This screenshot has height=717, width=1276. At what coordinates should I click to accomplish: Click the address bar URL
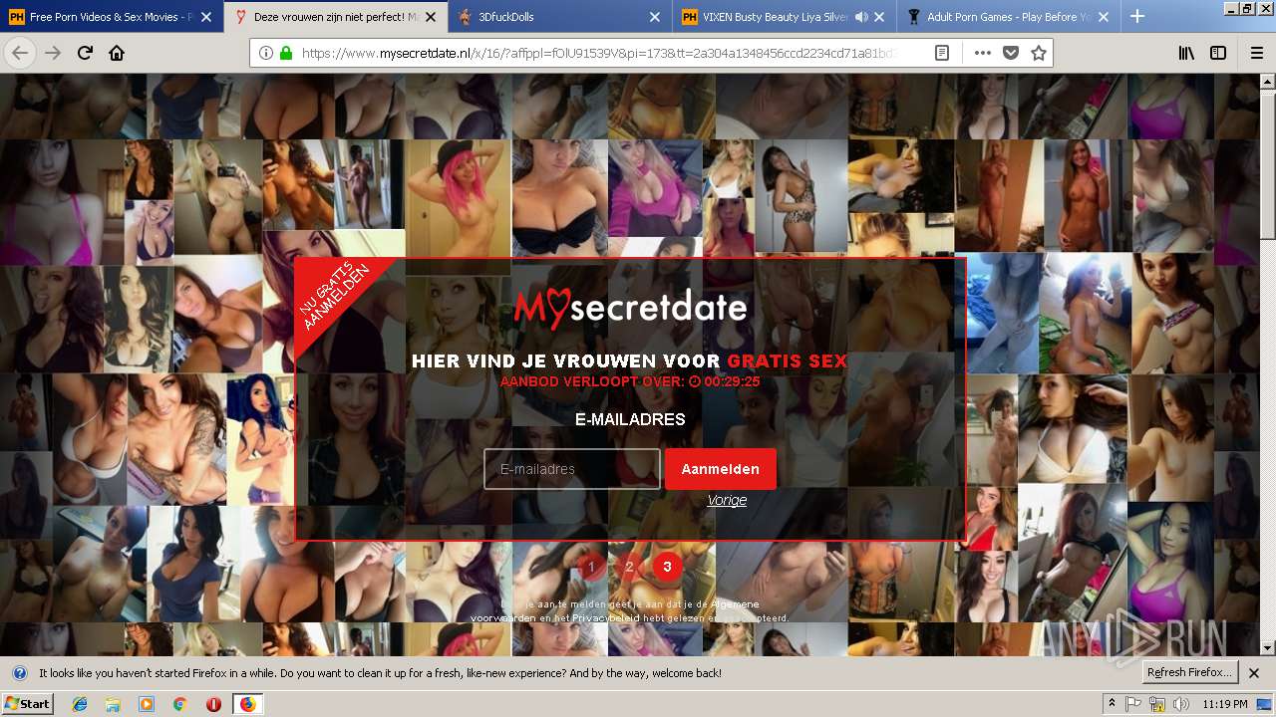click(598, 53)
